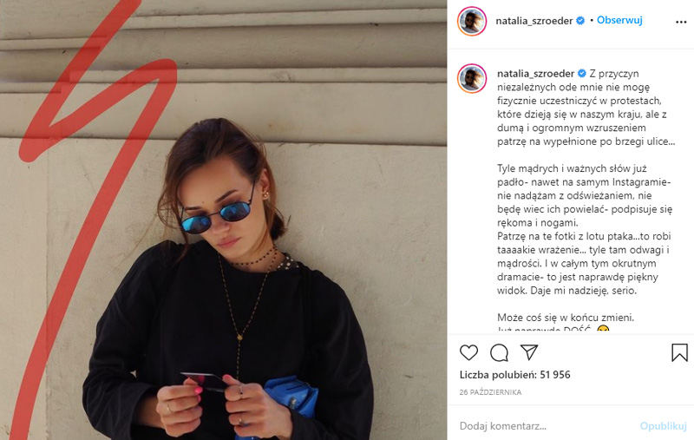This screenshot has width=694, height=440.
Task: Open natalia_szroeder profile from the header username
Action: [534, 21]
